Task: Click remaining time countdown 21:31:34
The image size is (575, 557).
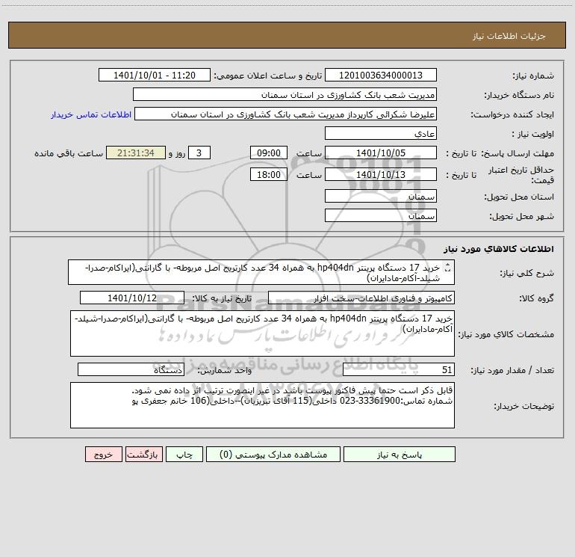Action: (136, 153)
